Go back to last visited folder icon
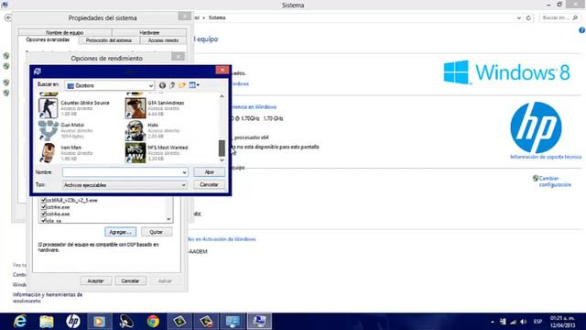586x330 pixels. [x=162, y=85]
